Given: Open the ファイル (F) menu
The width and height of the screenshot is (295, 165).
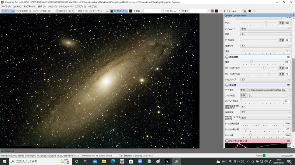Looking at the screenshot, I should point(6,7).
